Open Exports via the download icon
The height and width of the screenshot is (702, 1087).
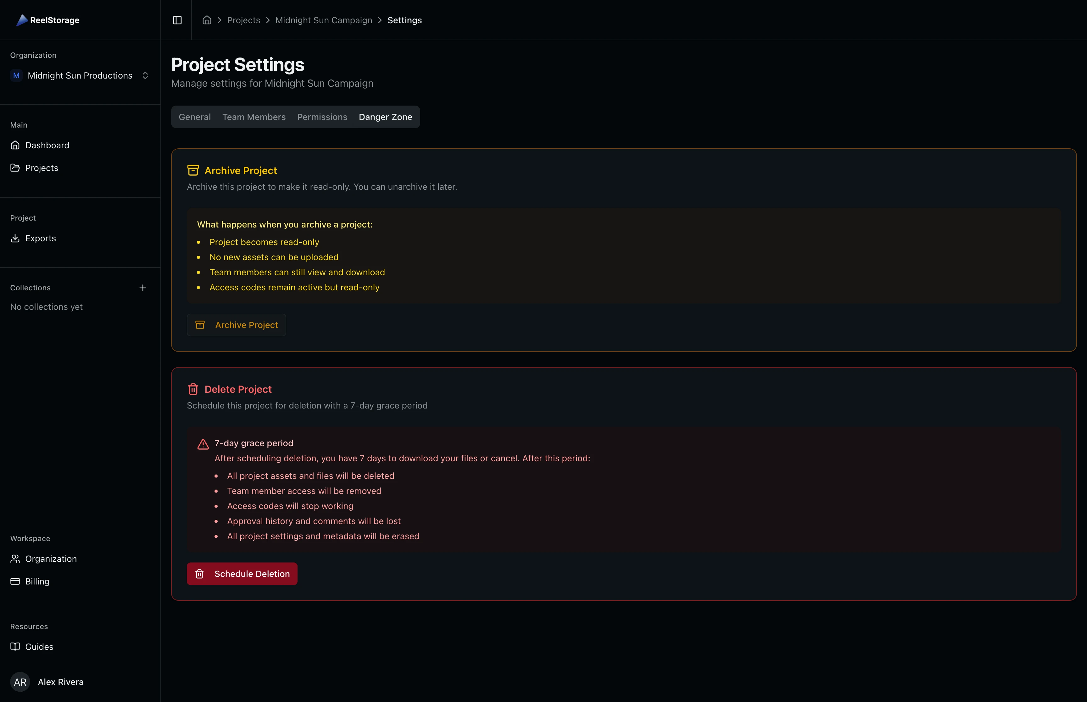(x=15, y=238)
